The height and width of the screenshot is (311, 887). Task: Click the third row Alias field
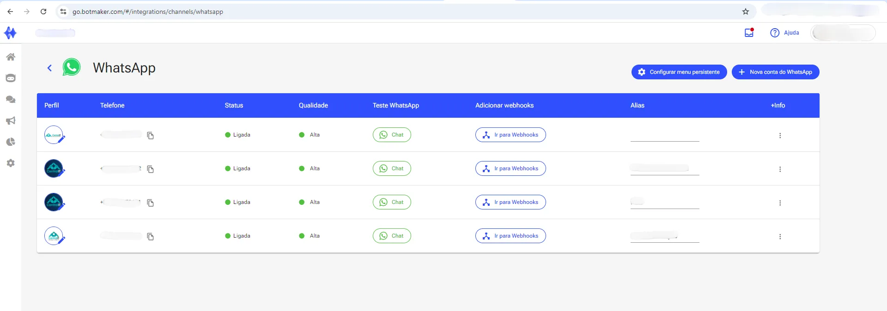point(665,203)
